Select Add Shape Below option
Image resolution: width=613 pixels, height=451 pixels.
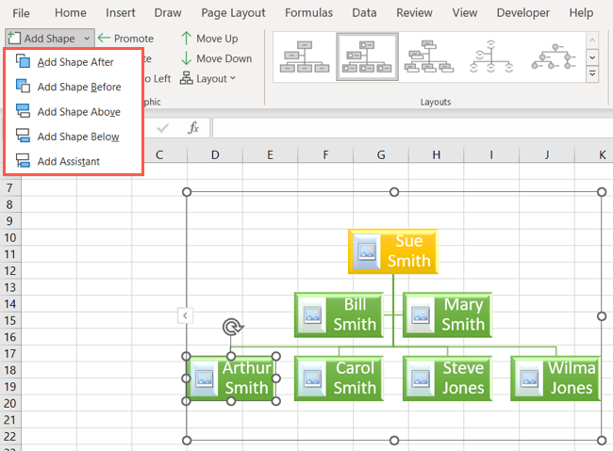point(24,137)
